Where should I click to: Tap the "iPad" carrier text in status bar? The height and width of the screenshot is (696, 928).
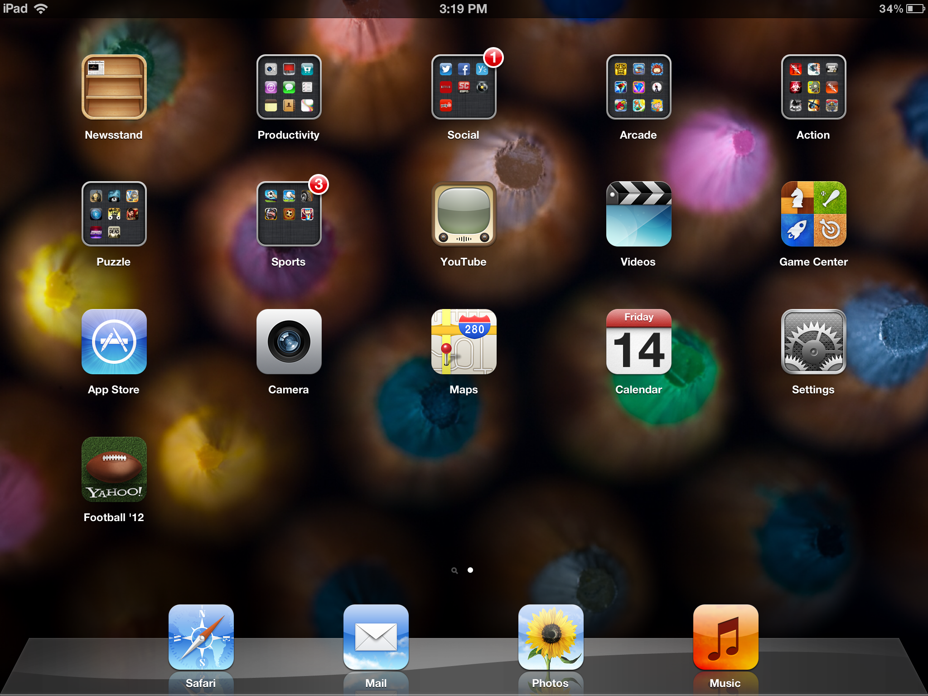pos(15,9)
